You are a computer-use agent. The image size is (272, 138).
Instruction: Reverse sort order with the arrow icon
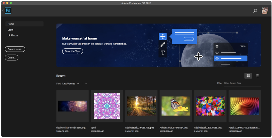pyautogui.click(x=86, y=83)
